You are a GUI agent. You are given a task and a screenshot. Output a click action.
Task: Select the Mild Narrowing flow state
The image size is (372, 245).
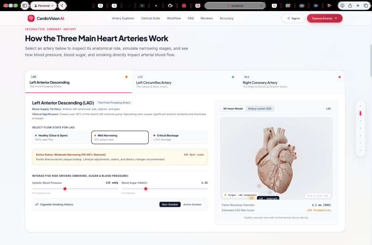click(x=120, y=137)
